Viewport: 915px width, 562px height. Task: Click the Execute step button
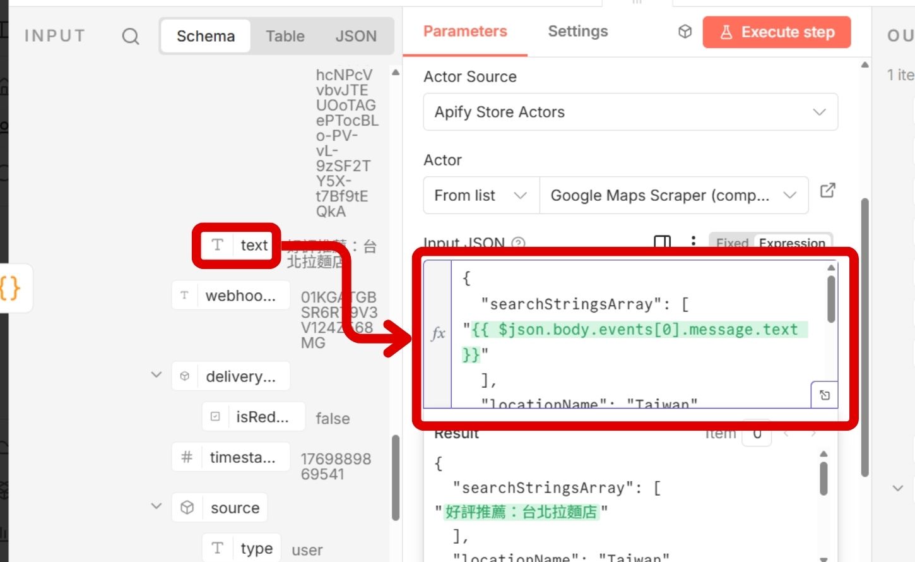(x=776, y=32)
